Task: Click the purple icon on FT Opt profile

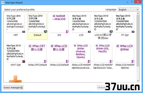Action: pos(133,32)
